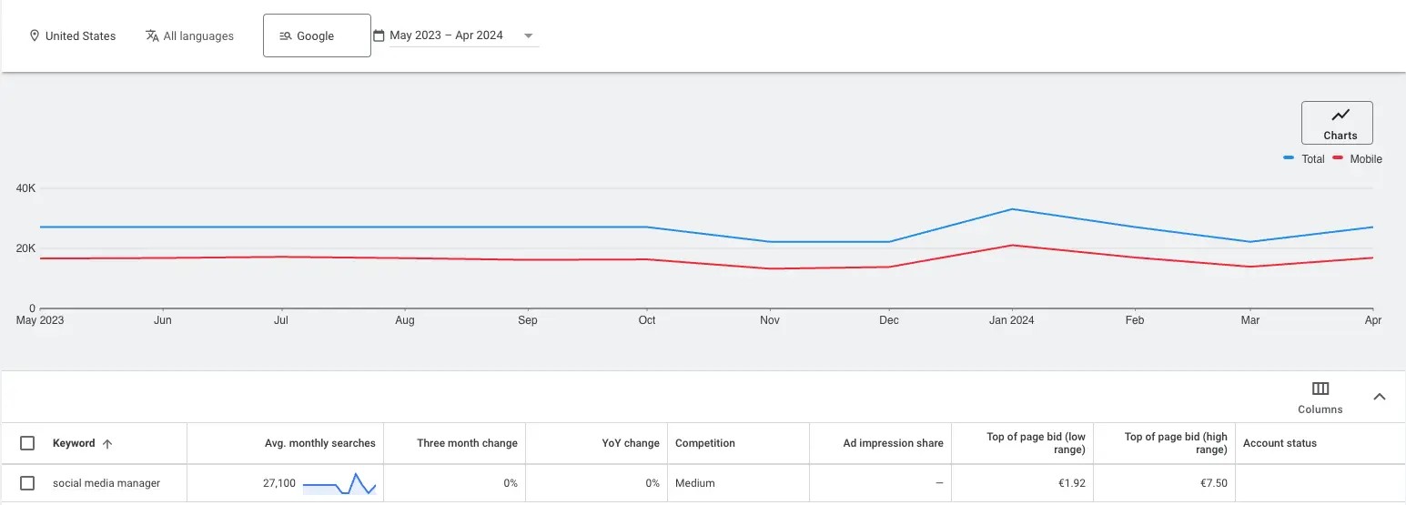Image resolution: width=1406 pixels, height=505 pixels.
Task: Tick the select-all checkbox in header row
Action: [27, 443]
